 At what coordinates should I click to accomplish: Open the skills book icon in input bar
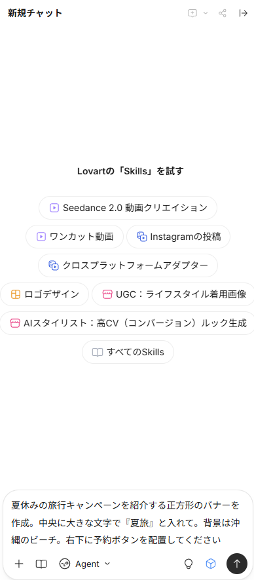(41, 564)
